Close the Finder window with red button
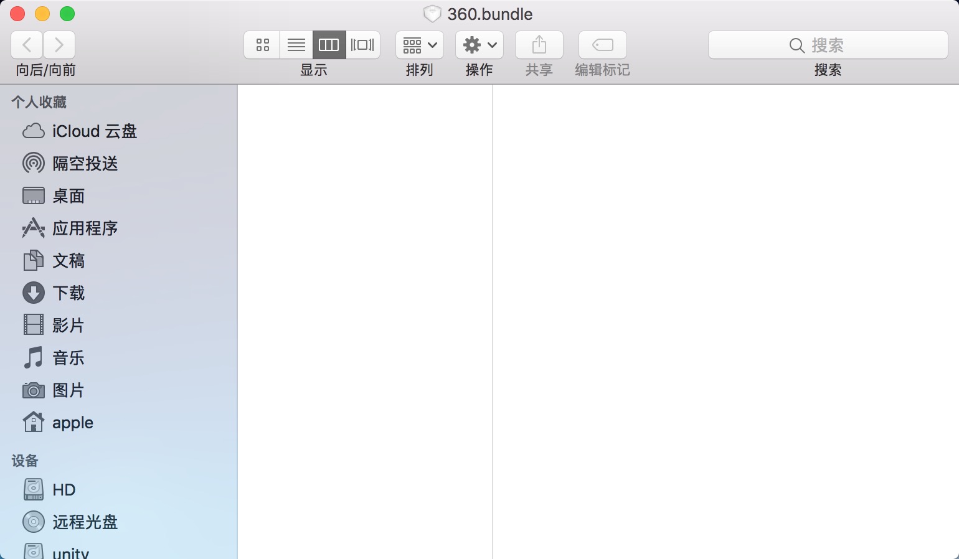Screen dimensions: 959x559 coord(17,14)
